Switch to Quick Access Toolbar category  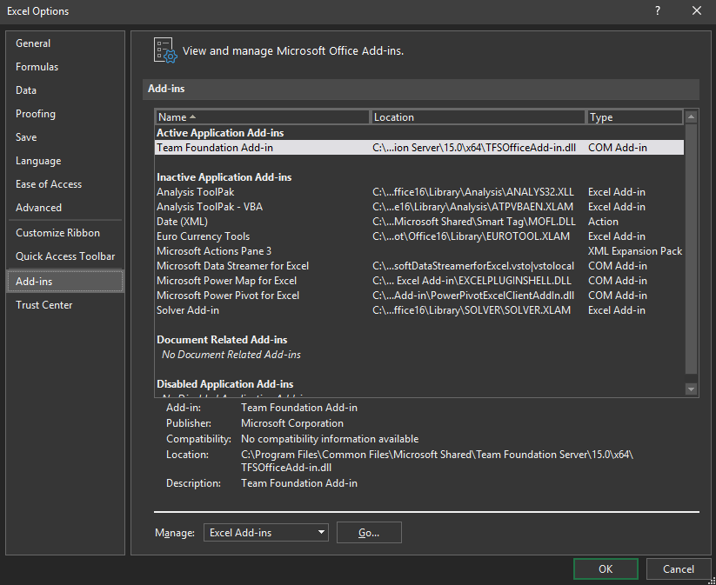(65, 256)
